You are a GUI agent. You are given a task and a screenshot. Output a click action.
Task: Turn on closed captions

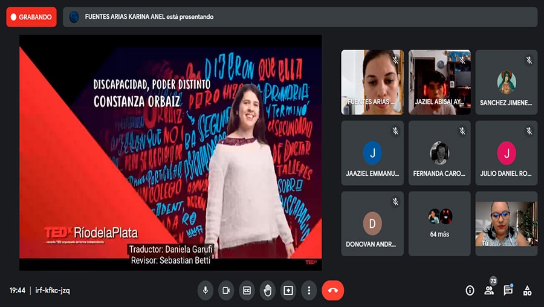tap(247, 290)
